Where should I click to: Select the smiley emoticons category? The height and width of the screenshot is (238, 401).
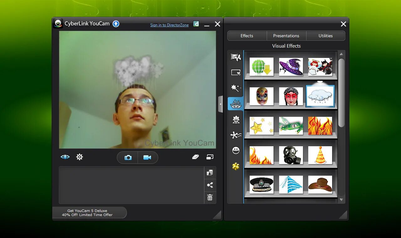tap(236, 151)
